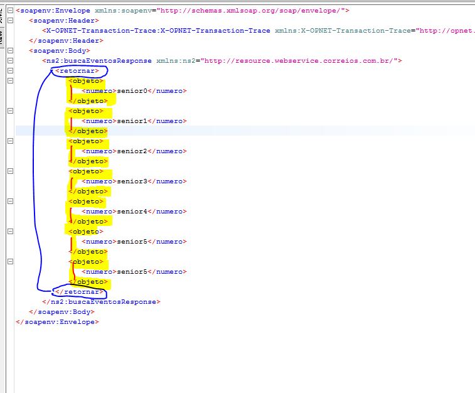Collapse the objeto containing senior2
The height and width of the screenshot is (393, 475).
(10, 141)
